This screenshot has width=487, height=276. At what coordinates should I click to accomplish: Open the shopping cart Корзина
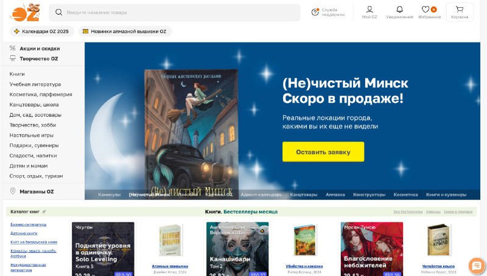coord(460,12)
